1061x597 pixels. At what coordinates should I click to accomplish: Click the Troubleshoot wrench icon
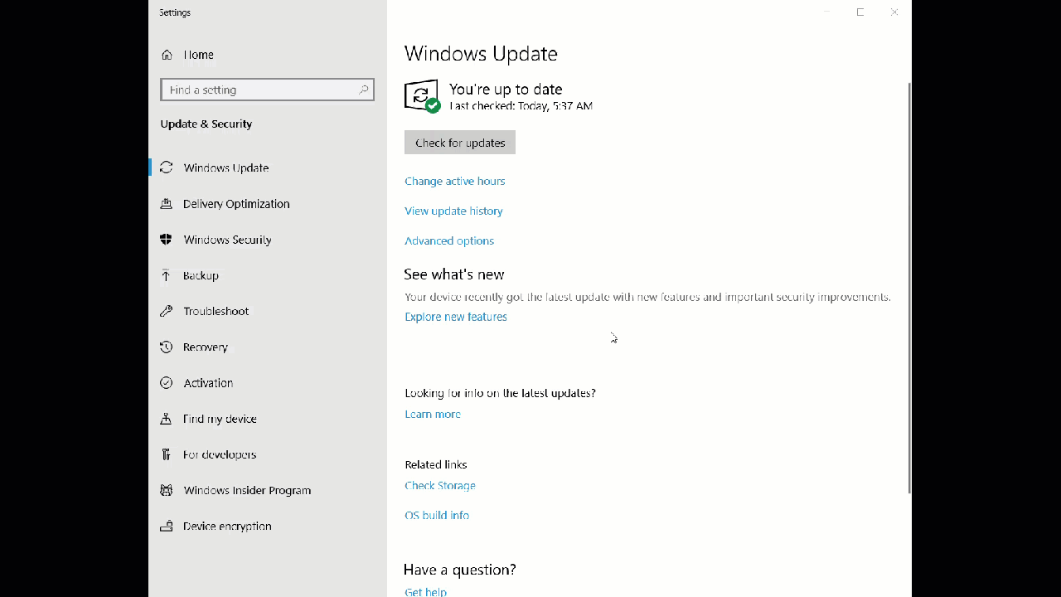pyautogui.click(x=167, y=311)
